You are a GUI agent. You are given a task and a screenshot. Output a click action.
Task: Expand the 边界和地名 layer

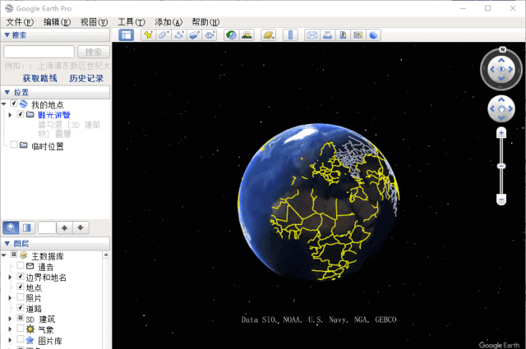click(10, 278)
